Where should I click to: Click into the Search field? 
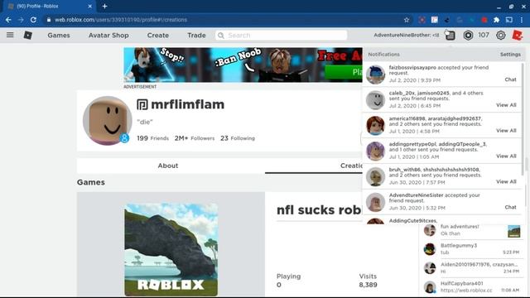point(282,35)
